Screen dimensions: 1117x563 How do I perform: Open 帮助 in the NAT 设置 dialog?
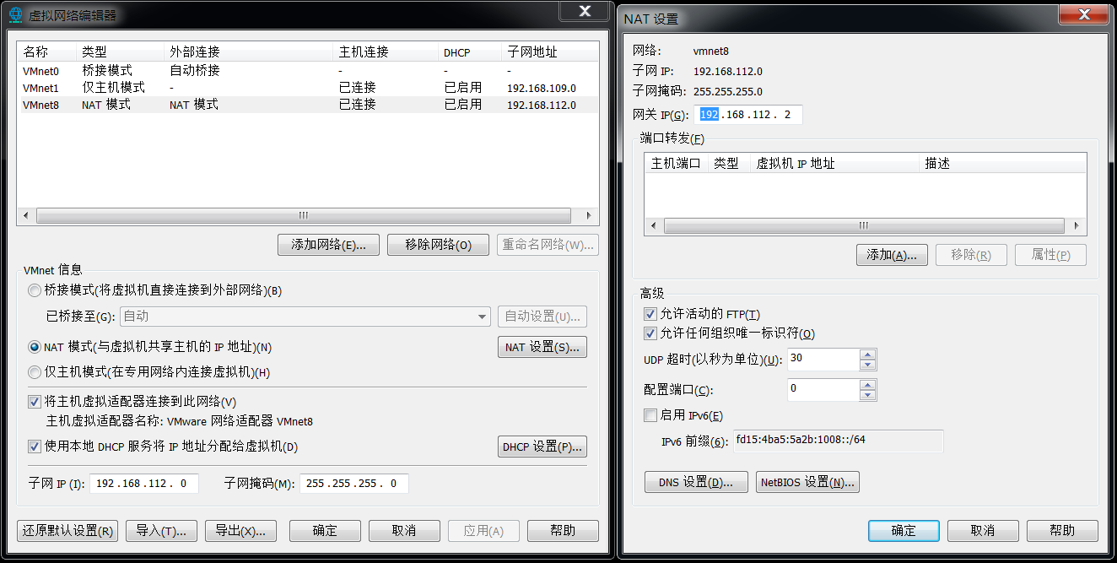tap(1062, 531)
